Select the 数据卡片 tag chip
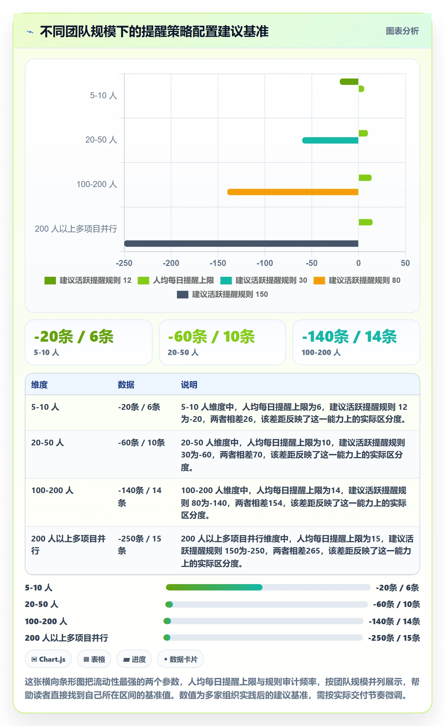 pos(181,659)
